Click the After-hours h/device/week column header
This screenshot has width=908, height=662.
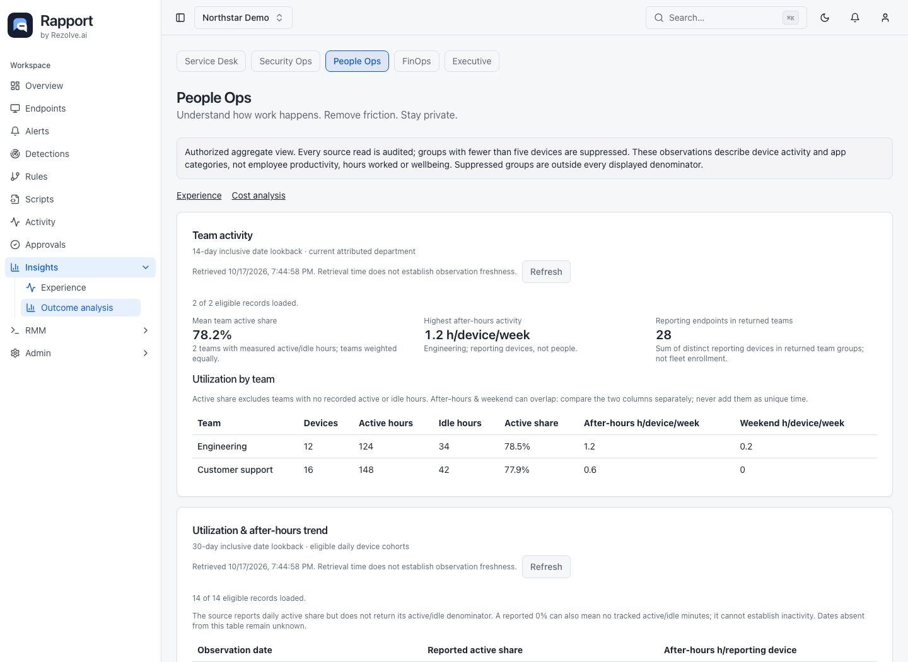[641, 423]
